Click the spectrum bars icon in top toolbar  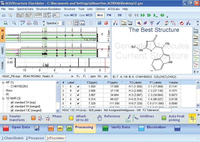(x=4, y=15)
